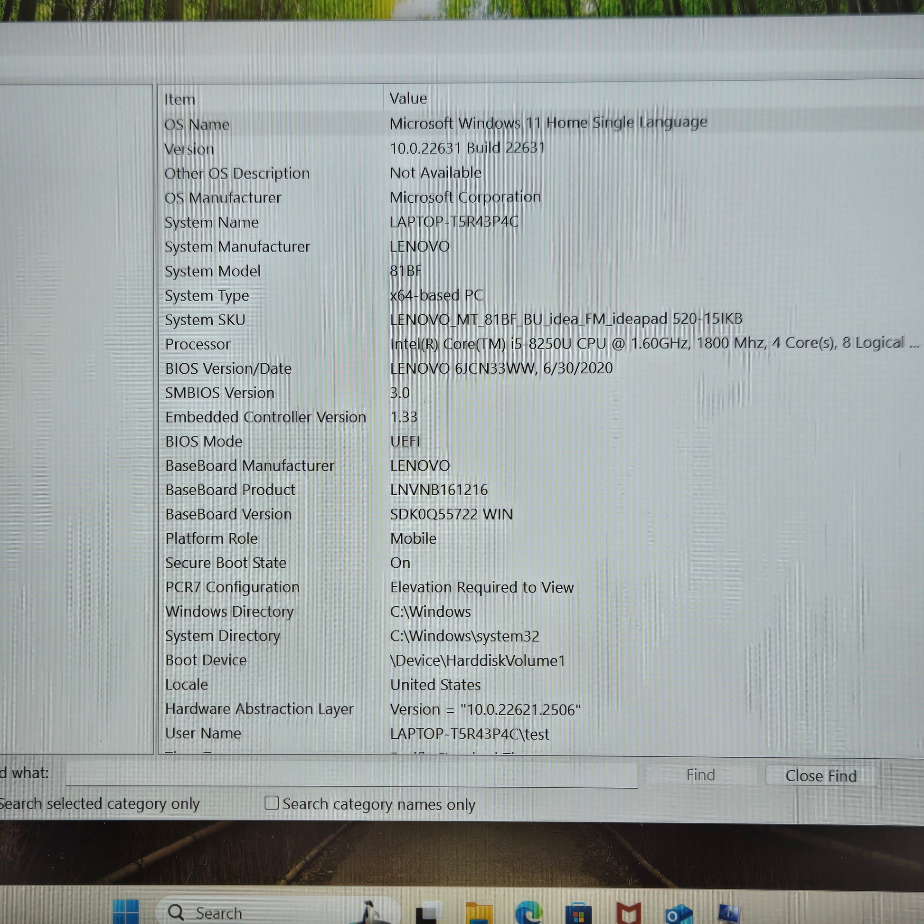Launch Microsoft Edge from taskbar
924x924 pixels.
coord(528,913)
